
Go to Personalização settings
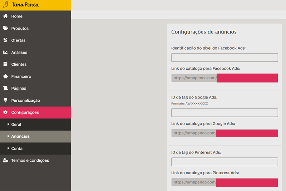tap(35, 100)
